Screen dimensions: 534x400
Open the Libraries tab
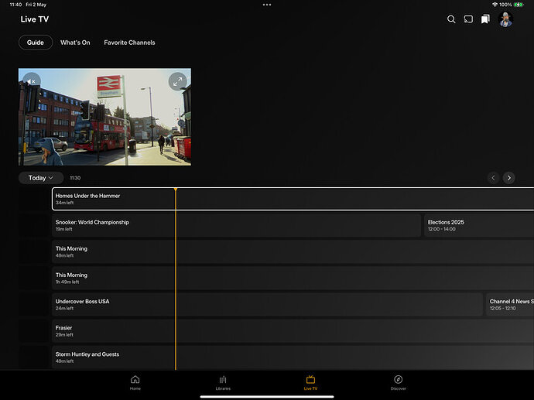(x=223, y=383)
